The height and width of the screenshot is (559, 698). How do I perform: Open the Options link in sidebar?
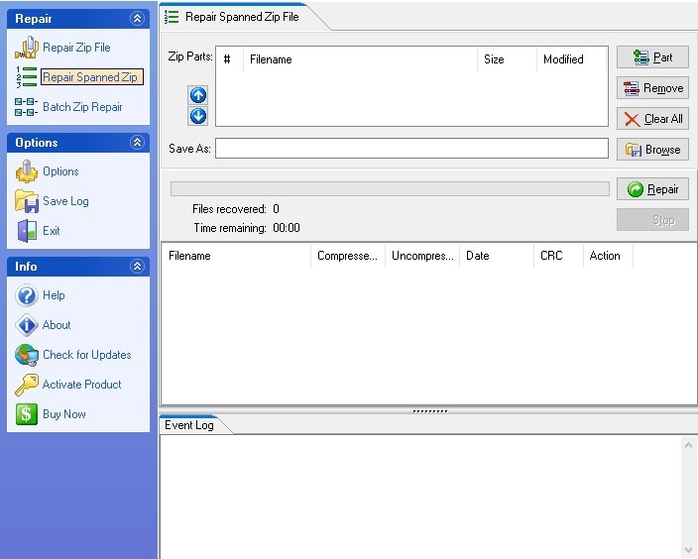tap(60, 171)
